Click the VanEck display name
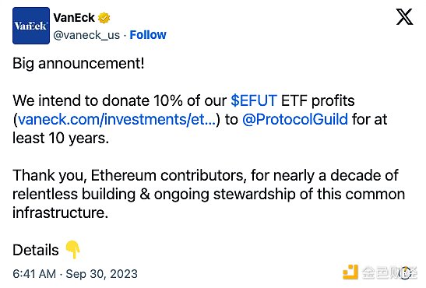The height and width of the screenshot is (288, 426). tap(74, 18)
